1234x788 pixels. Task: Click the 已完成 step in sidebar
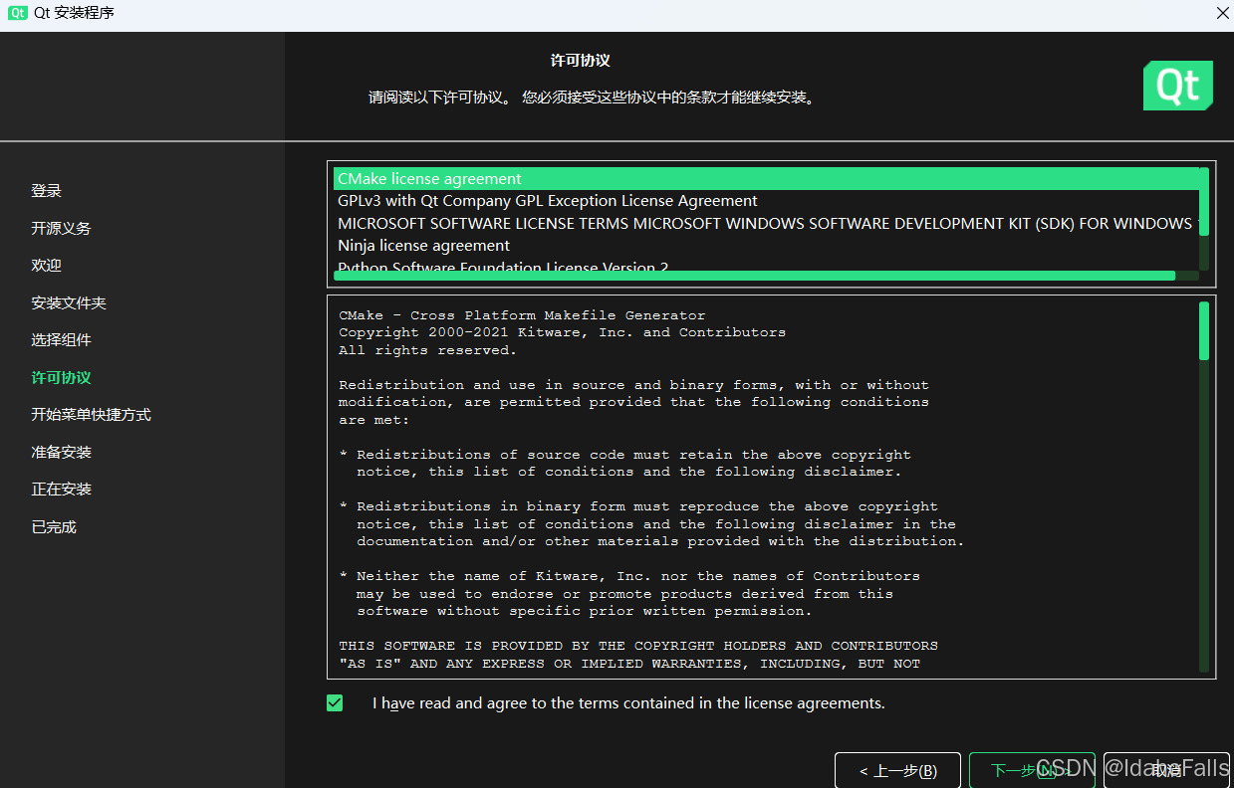(x=54, y=527)
